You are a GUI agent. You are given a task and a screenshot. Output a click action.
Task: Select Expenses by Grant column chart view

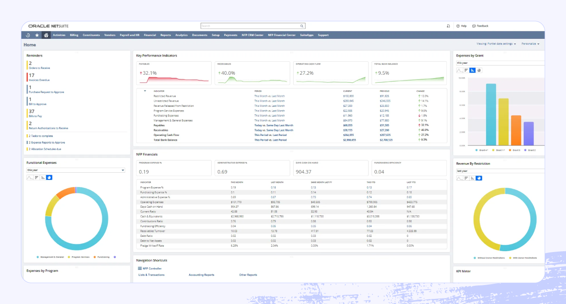[473, 70]
